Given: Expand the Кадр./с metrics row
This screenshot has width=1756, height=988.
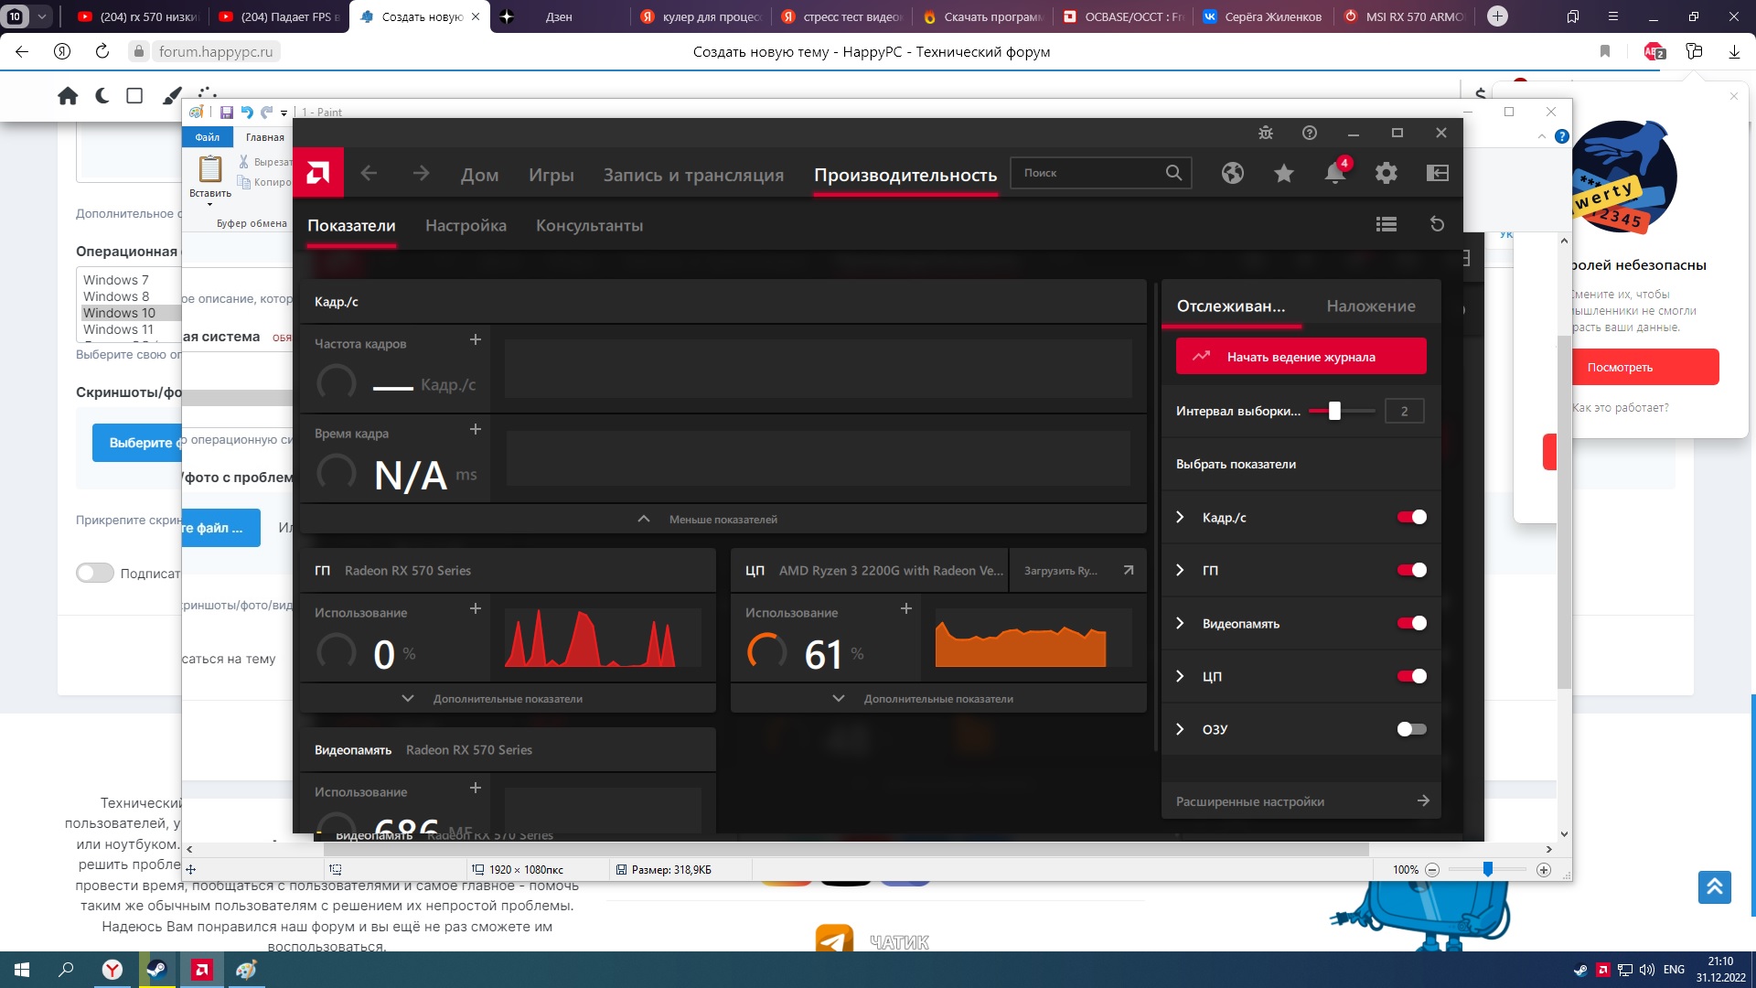Looking at the screenshot, I should (1180, 517).
